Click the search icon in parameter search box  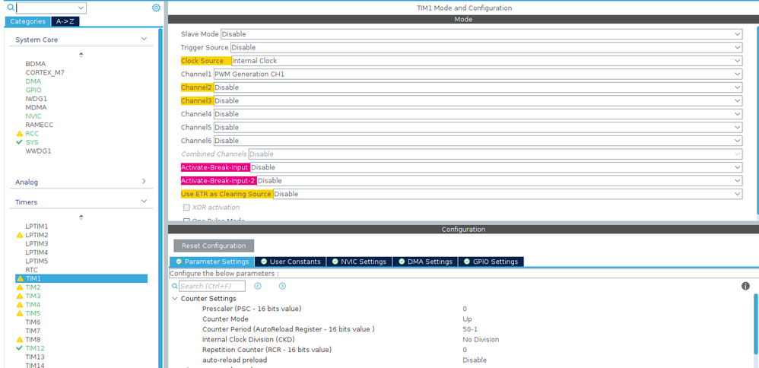[x=175, y=286]
